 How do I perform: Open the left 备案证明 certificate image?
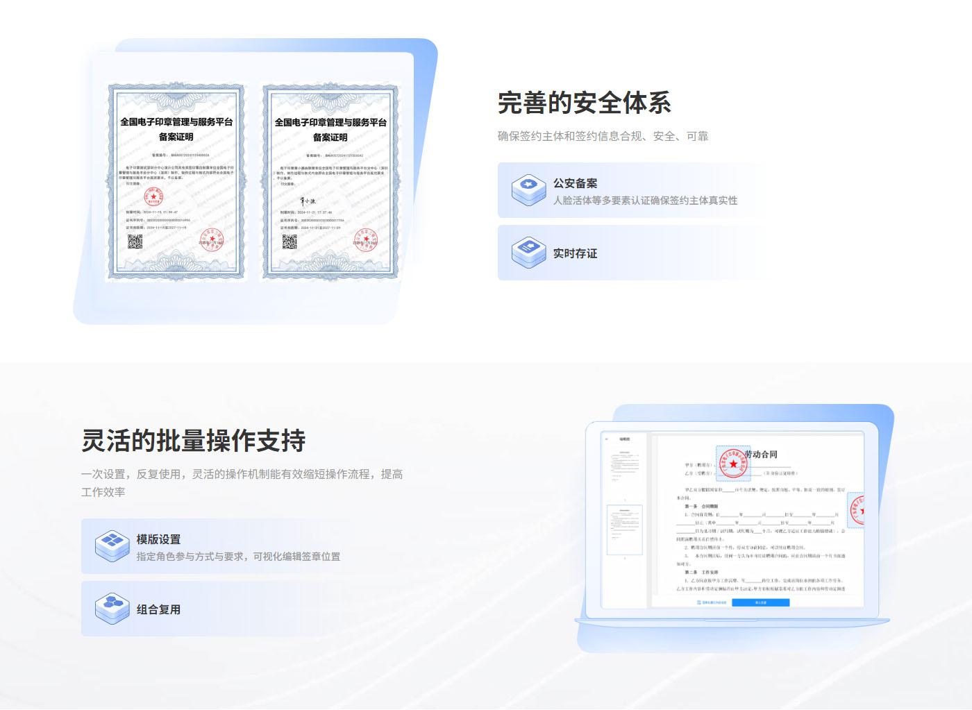pos(176,182)
